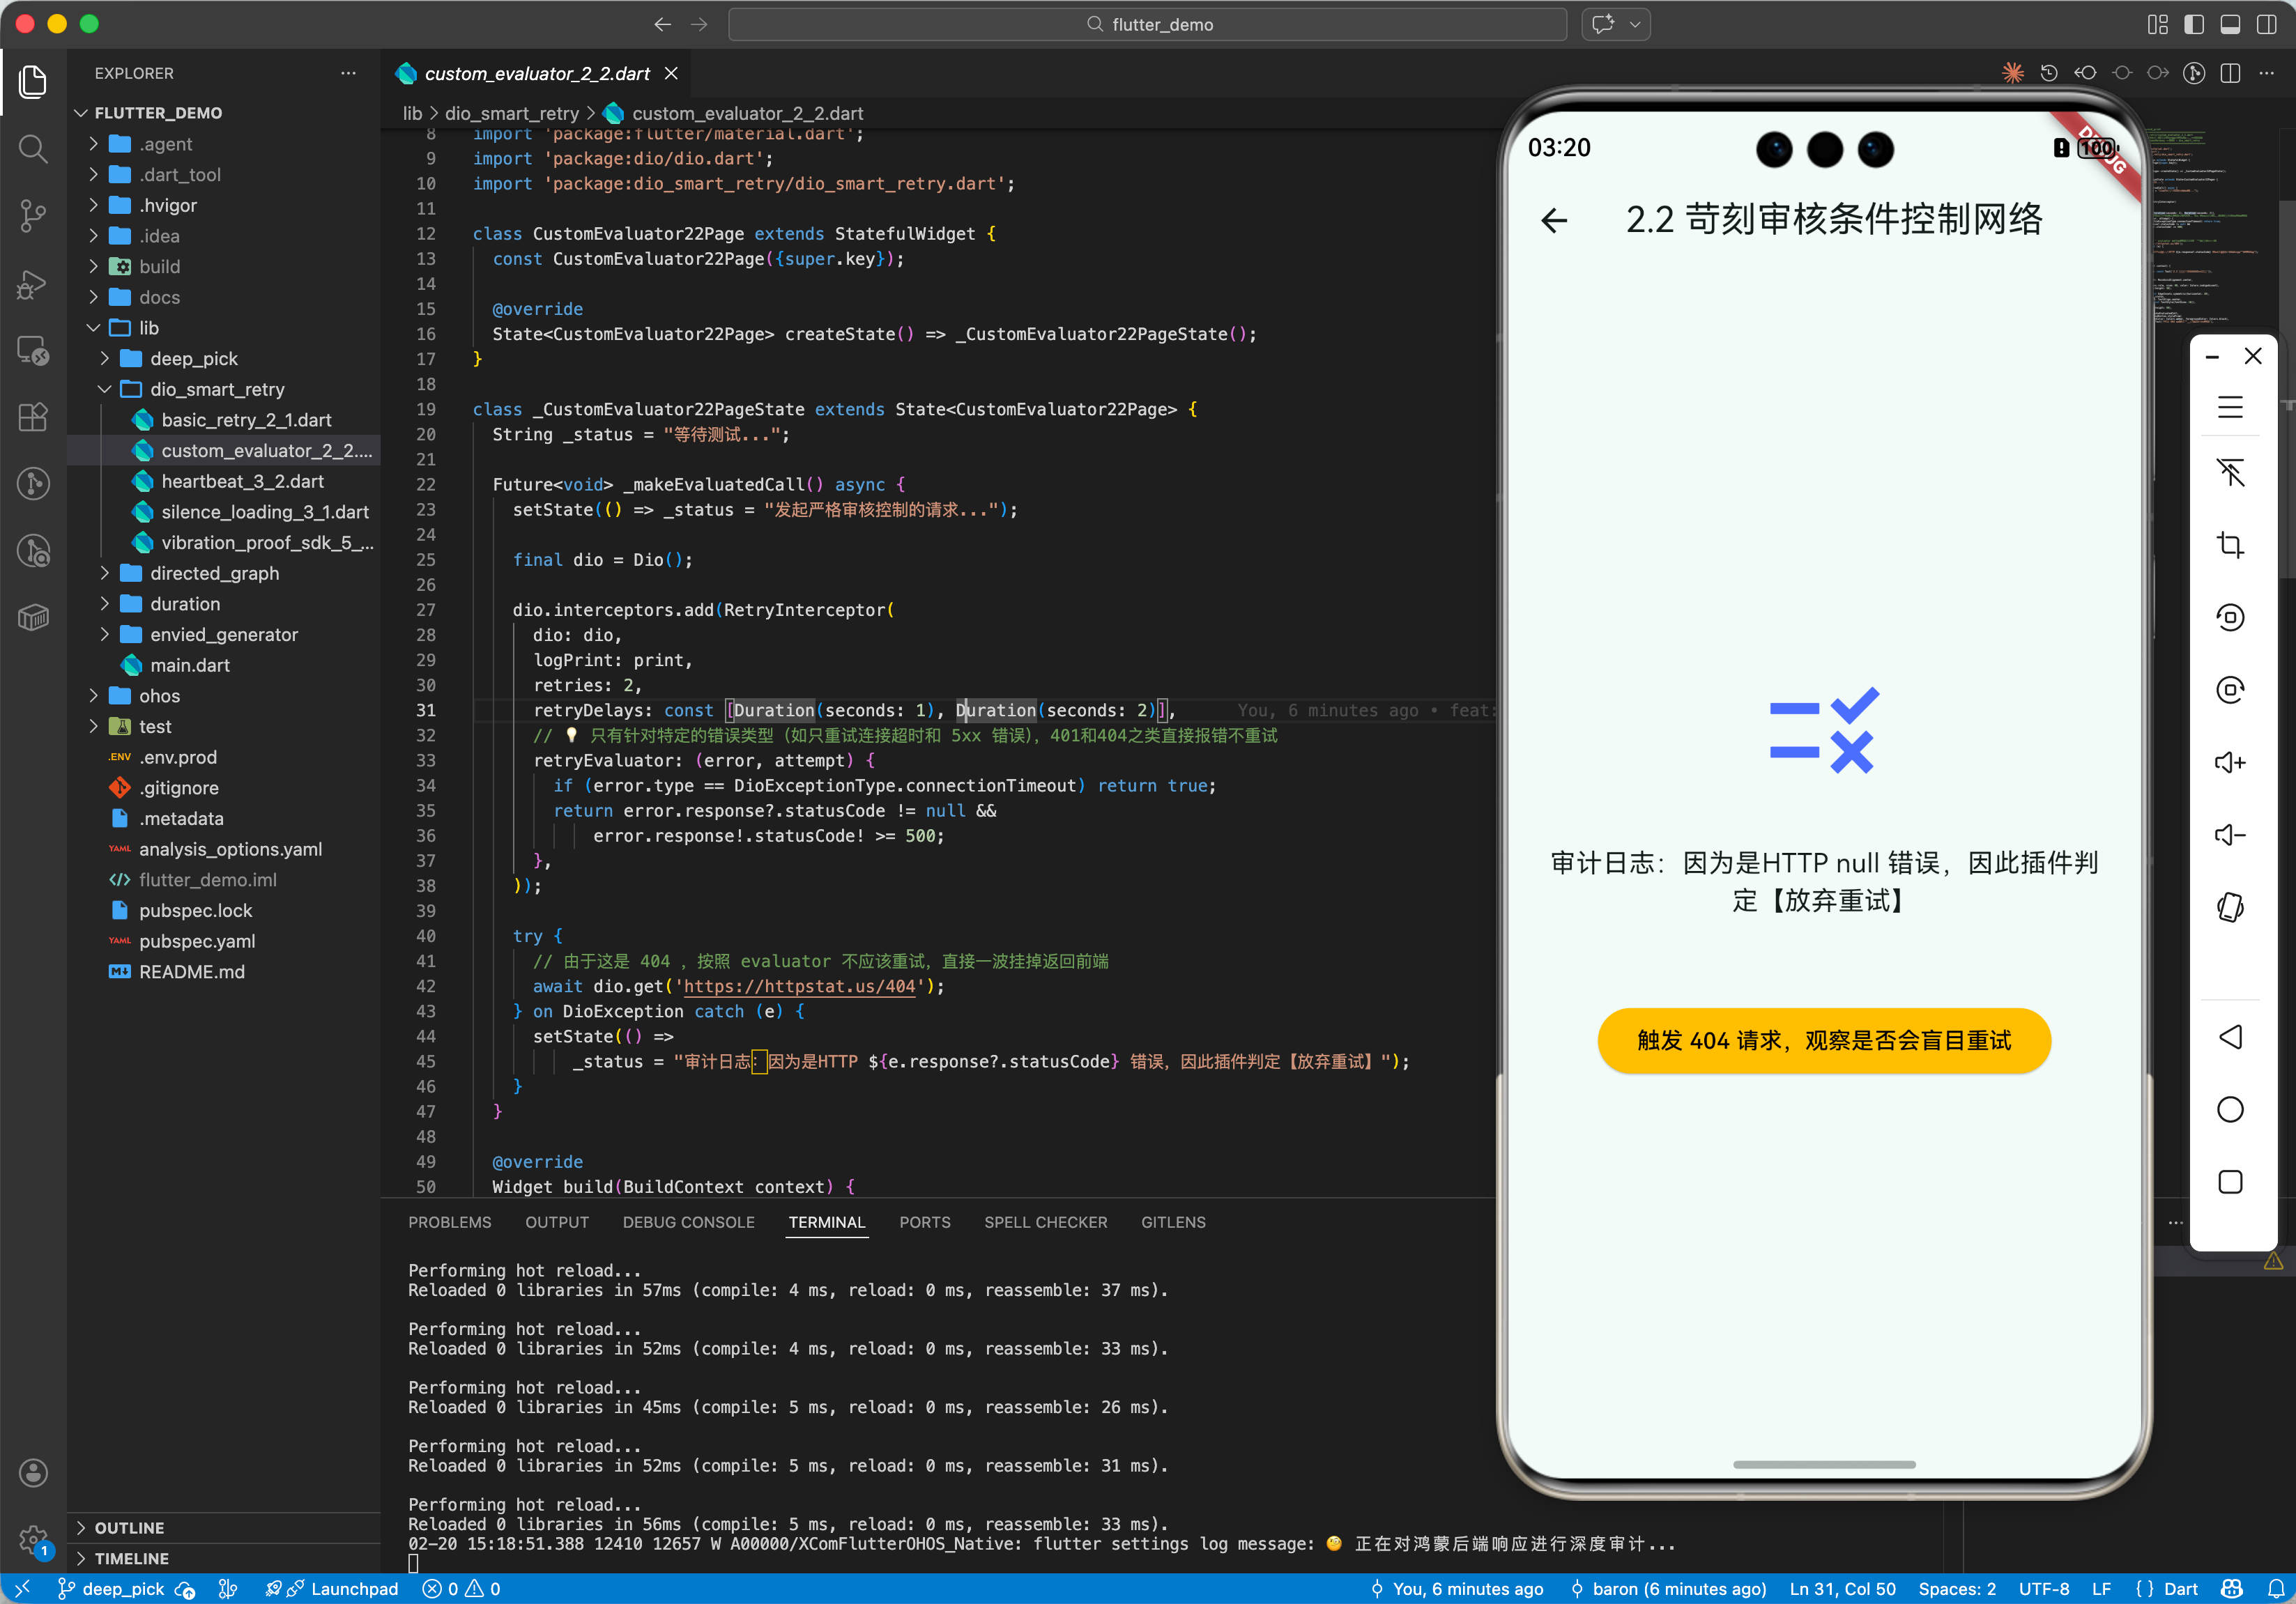Screen dimensions: 2296x1604
Task: Expand the deep_pick folder
Action: click(194, 359)
